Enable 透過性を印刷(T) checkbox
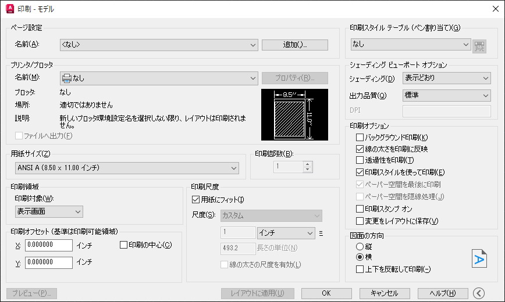The image size is (505, 302). 360,160
